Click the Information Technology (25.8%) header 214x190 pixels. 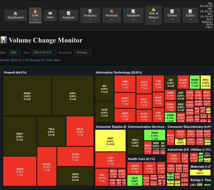(x=119, y=72)
